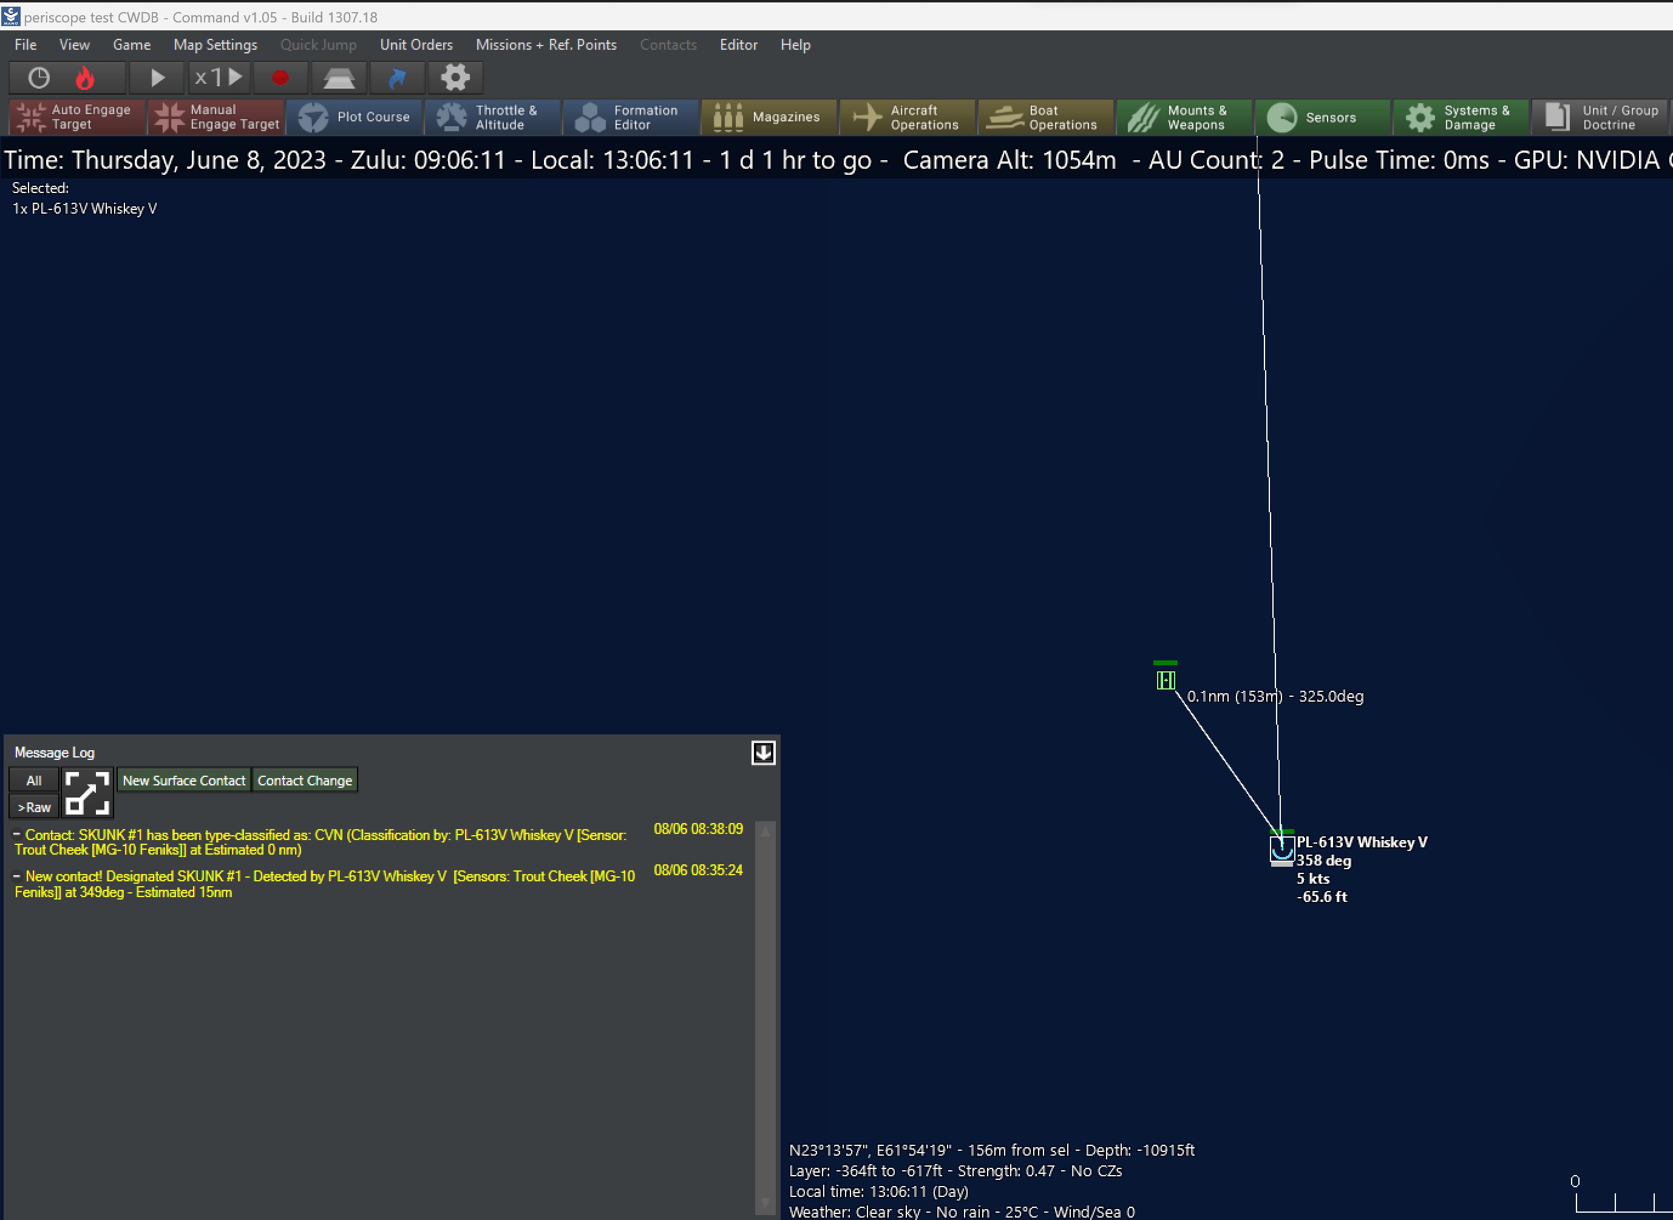The image size is (1673, 1220).
Task: Start simulation with the play button
Action: (x=157, y=78)
